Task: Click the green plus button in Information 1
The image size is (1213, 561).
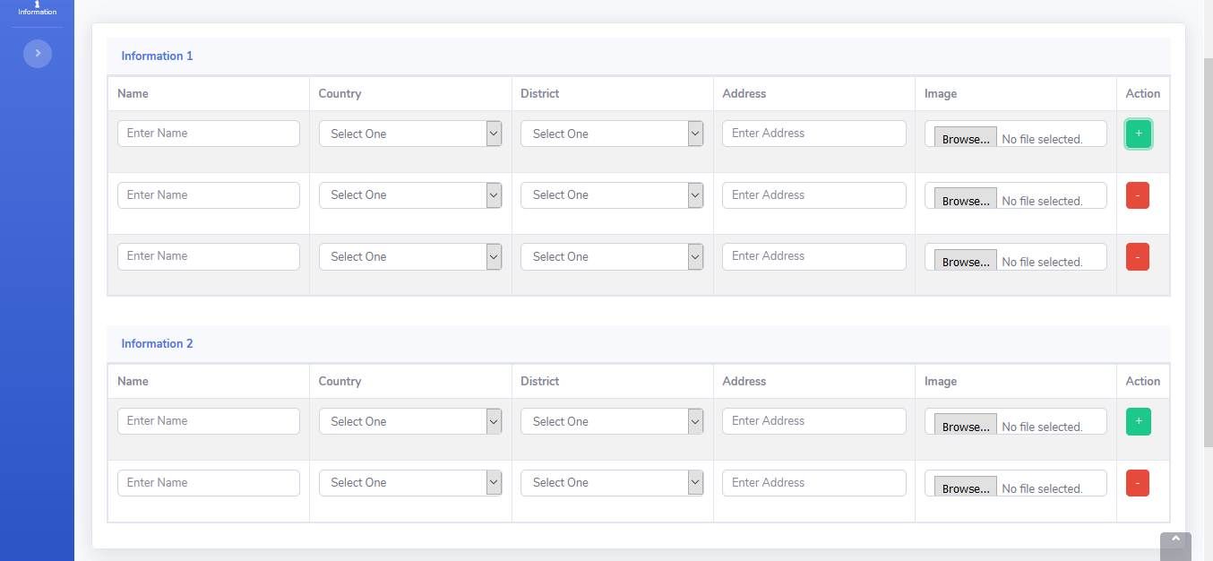Action: [1139, 134]
